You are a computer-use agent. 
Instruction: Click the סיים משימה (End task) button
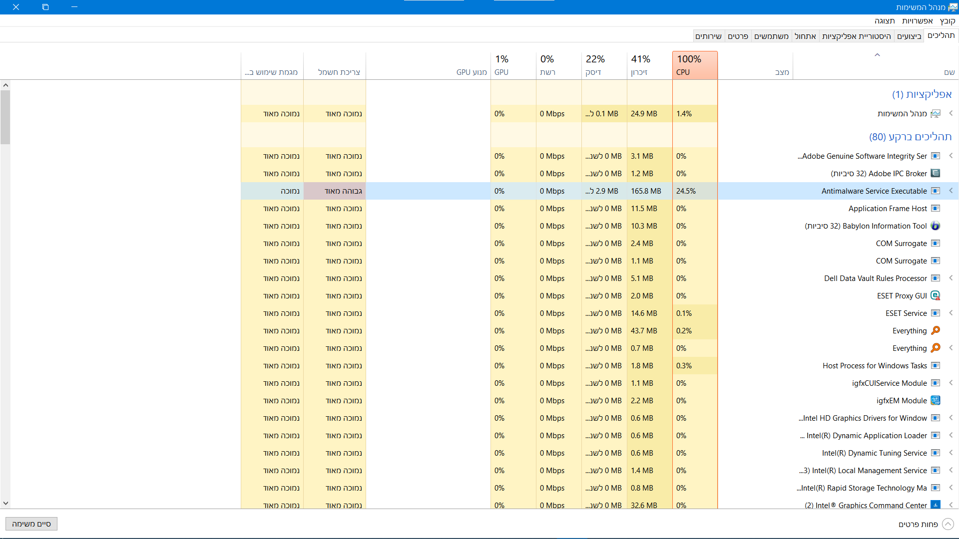pyautogui.click(x=31, y=524)
